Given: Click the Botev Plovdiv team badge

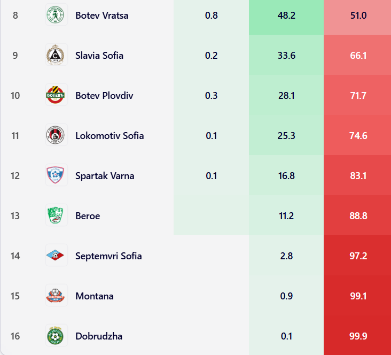Looking at the screenshot, I should 56,95.
